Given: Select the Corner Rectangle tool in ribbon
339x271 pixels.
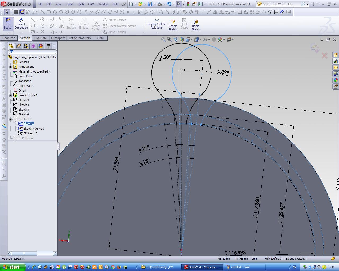Looking at the screenshot, I should (x=33, y=26).
